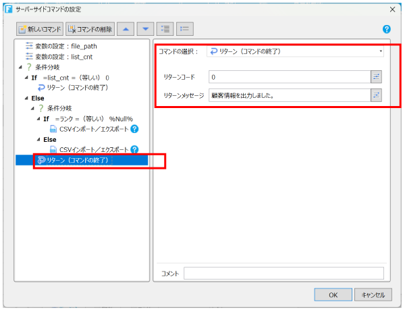Click settings button beside リターンコード field
This screenshot has height=310, width=405.
377,77
